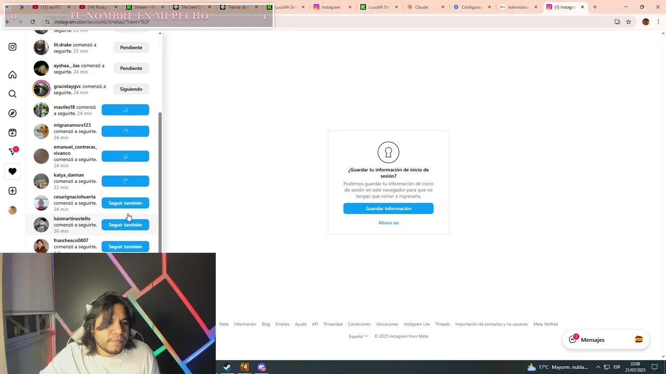Open the migranamorx123 username
This screenshot has width=666, height=374.
point(72,125)
